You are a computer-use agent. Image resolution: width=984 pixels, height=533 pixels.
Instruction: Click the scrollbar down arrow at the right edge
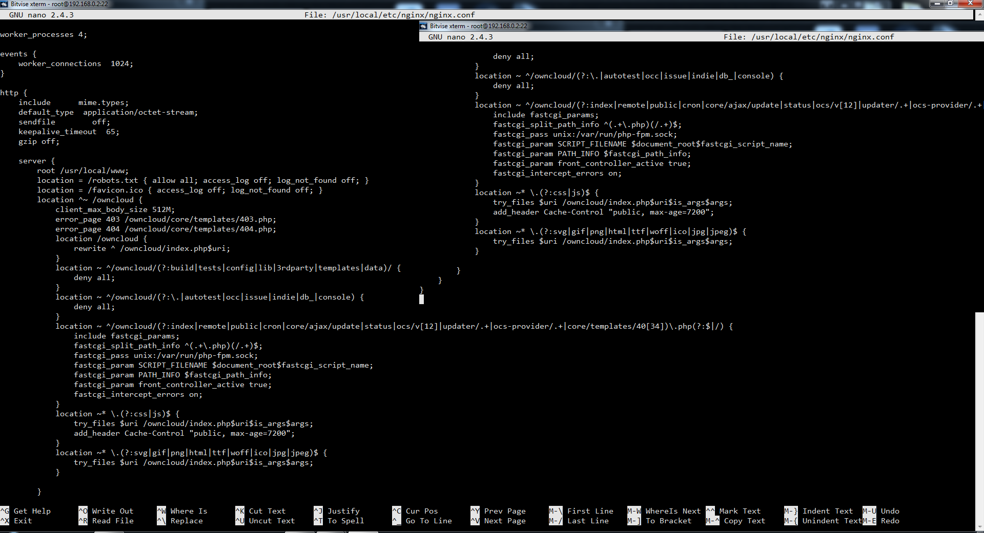point(979,527)
